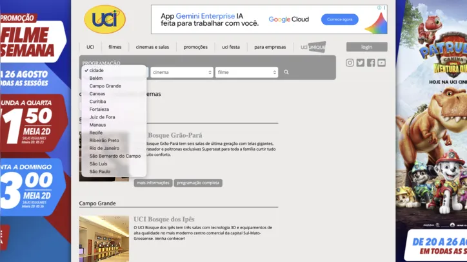Choose São Paulo from city list

pos(114,172)
